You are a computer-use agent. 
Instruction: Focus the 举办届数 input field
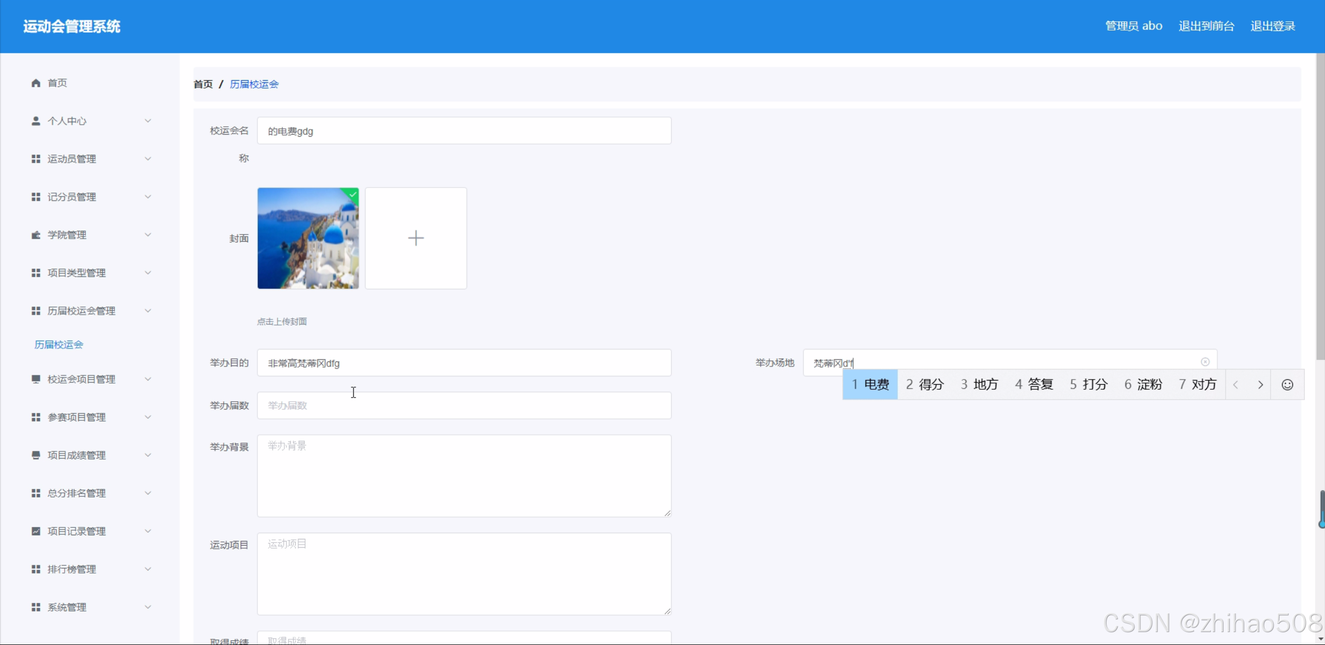(463, 405)
